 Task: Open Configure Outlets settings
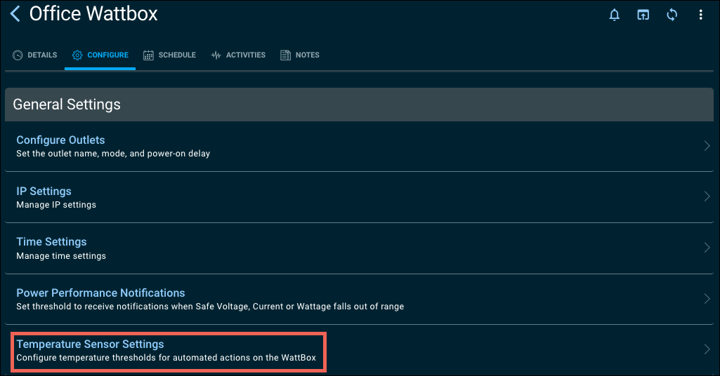click(x=359, y=147)
